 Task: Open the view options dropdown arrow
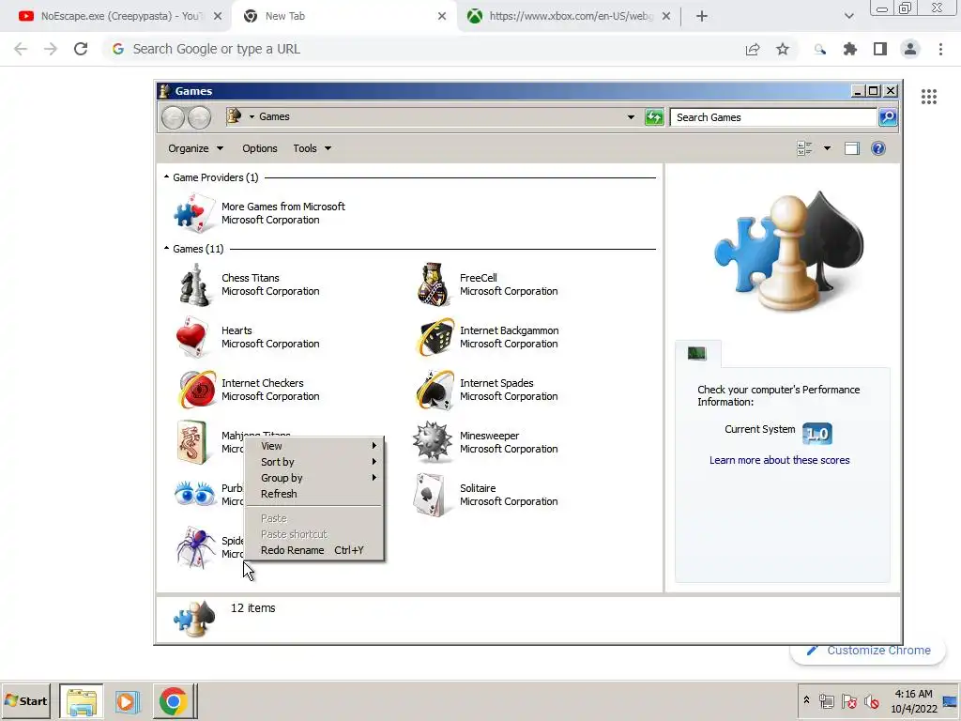tap(828, 148)
